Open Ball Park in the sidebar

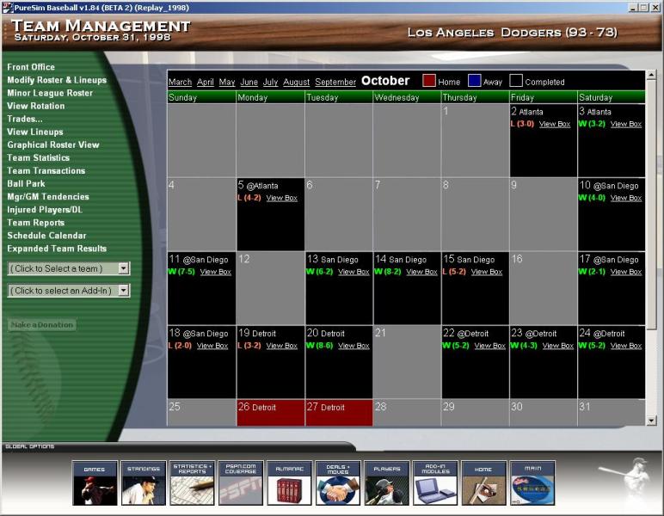[x=27, y=184]
